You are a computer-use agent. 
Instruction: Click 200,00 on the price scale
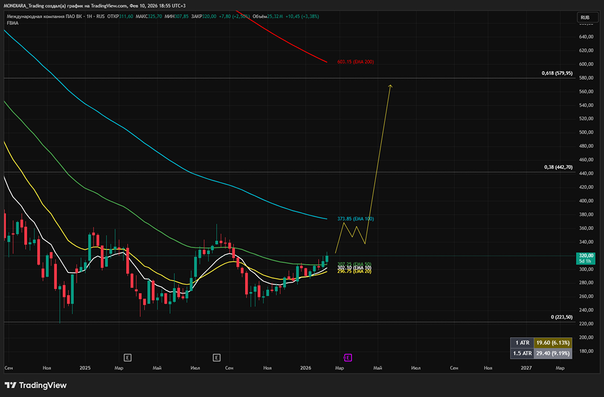click(586, 337)
